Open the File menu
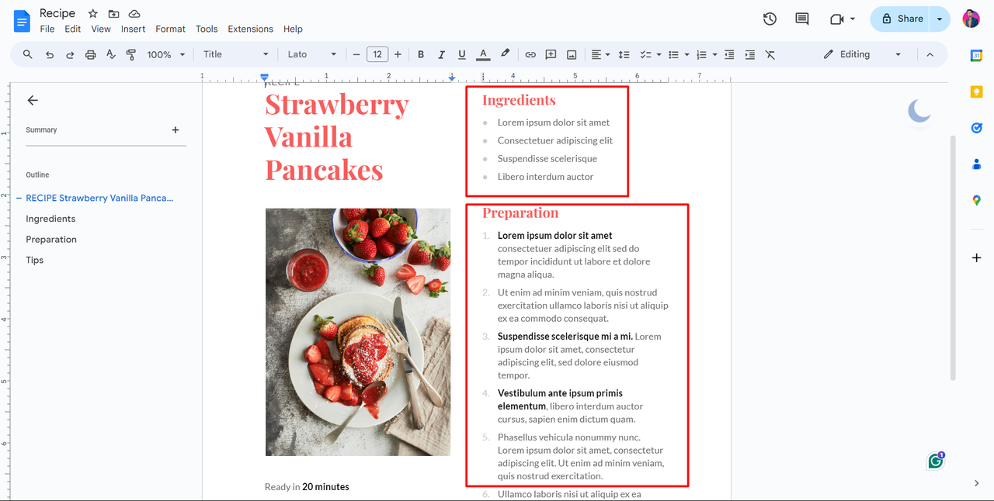Image resolution: width=994 pixels, height=501 pixels. (x=47, y=29)
